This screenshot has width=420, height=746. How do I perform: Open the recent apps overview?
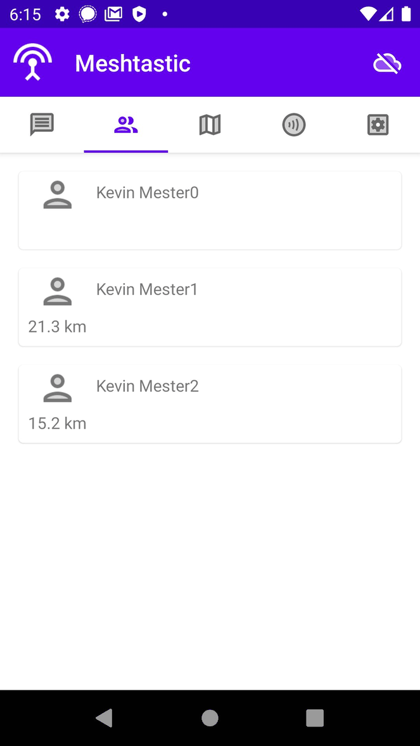315,718
